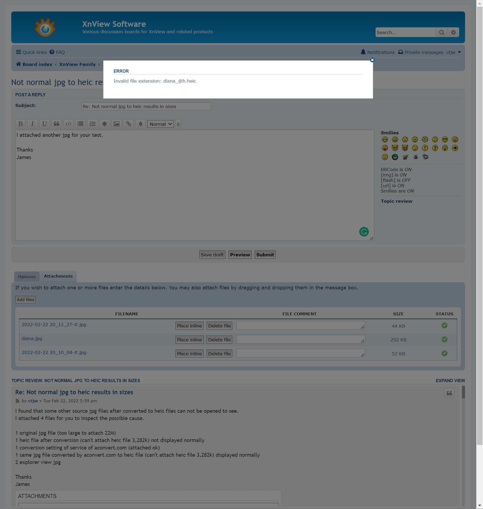Insert the sunglasses cool smiley
Image resolution: width=483 pixels, height=509 pixels.
tap(445, 139)
